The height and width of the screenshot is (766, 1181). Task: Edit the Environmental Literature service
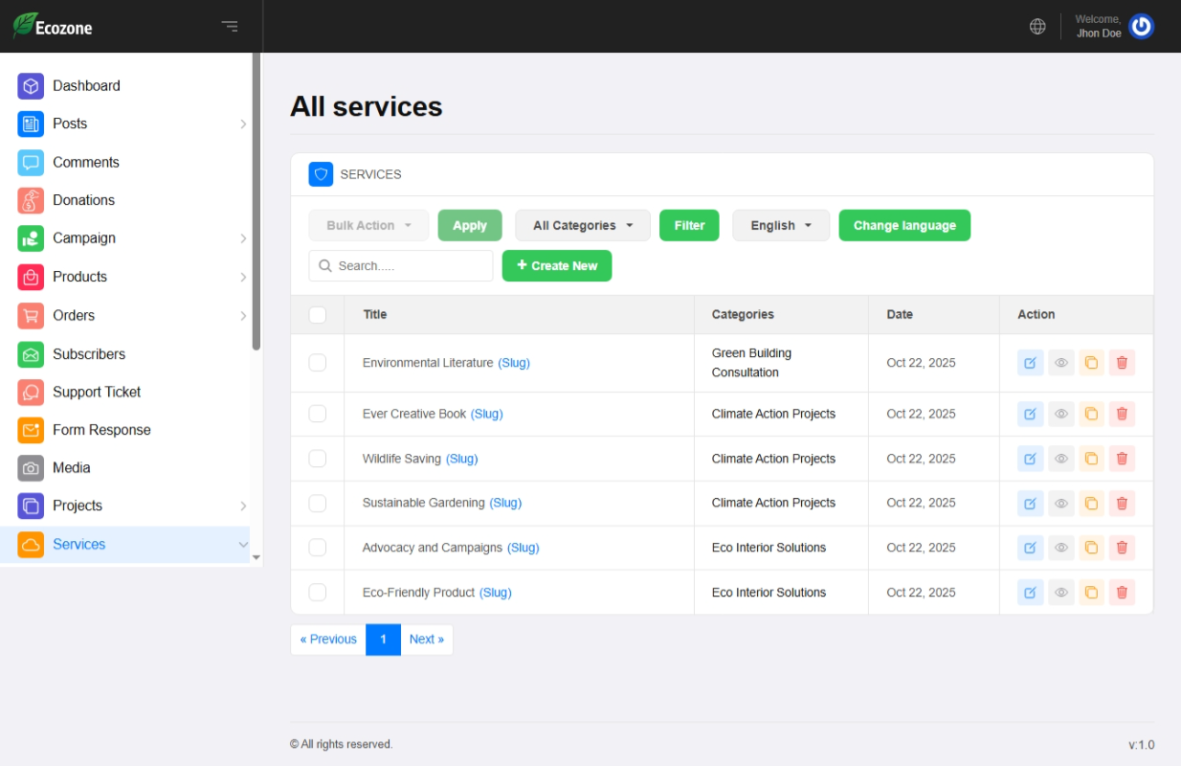[x=1030, y=363]
